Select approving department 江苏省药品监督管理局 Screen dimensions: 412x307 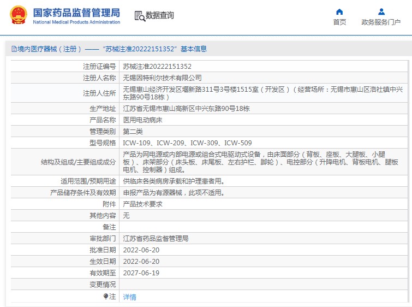(x=156, y=239)
